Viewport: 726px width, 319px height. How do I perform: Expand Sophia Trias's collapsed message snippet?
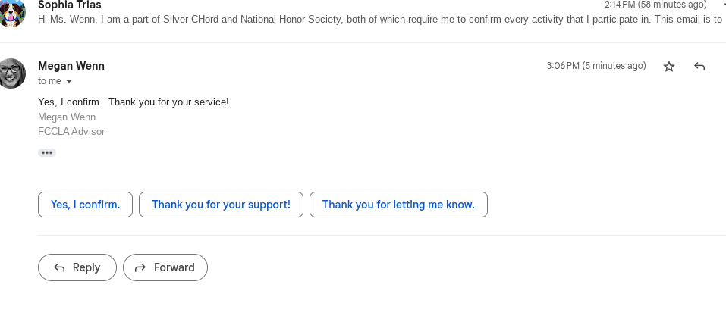pos(379,19)
